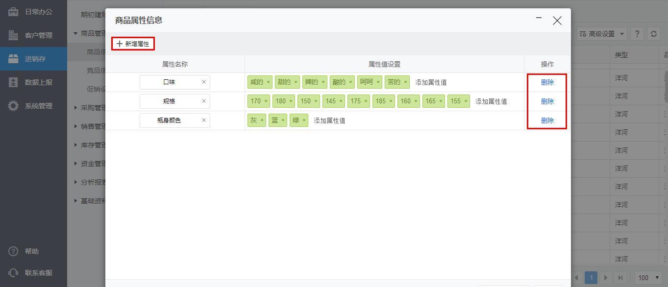Clear the 口味 attribute name field
This screenshot has height=287, width=668.
[204, 82]
